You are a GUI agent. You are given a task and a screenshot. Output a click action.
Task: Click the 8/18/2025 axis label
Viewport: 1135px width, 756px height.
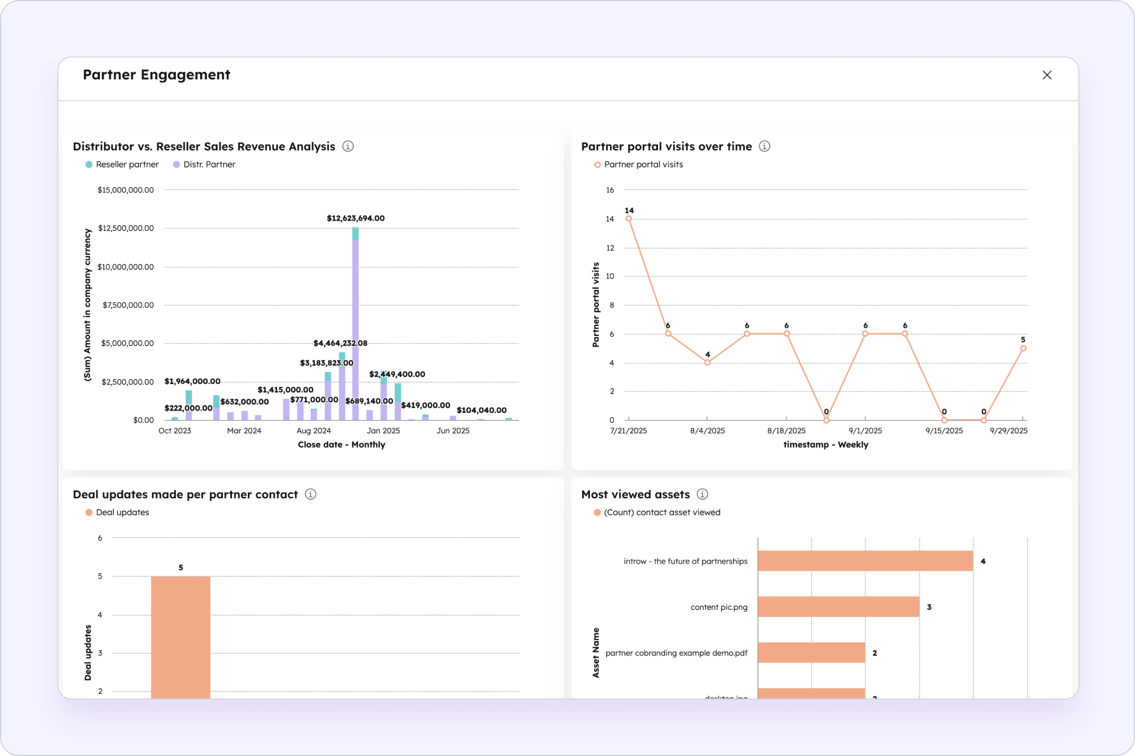786,431
